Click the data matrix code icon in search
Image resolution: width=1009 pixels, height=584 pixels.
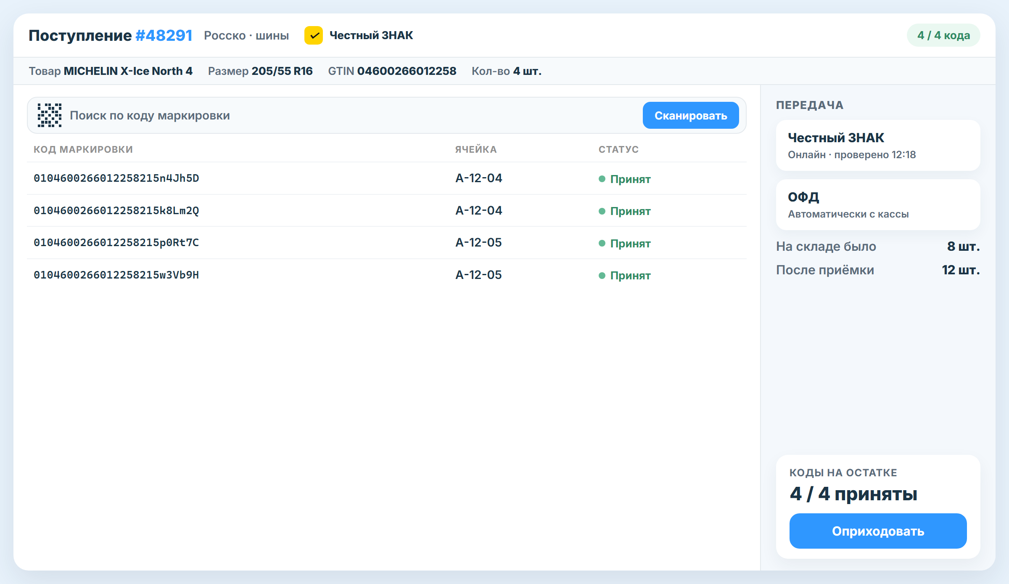click(x=50, y=115)
